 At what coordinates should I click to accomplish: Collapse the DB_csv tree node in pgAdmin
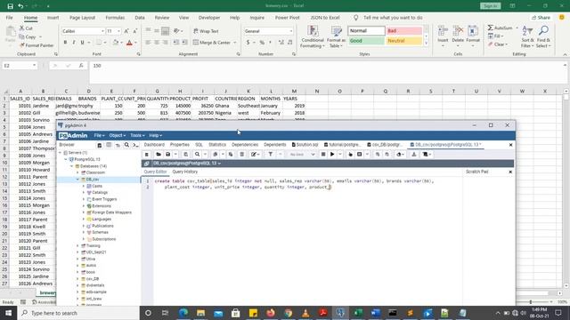tap(77, 180)
